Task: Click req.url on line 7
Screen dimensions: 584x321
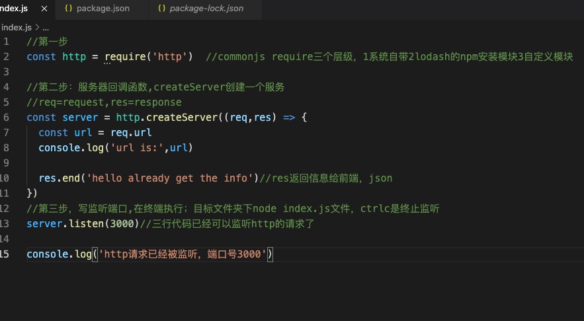Action: [131, 133]
